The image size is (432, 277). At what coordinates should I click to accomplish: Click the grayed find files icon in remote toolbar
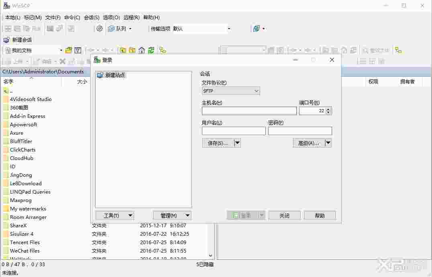click(x=376, y=51)
